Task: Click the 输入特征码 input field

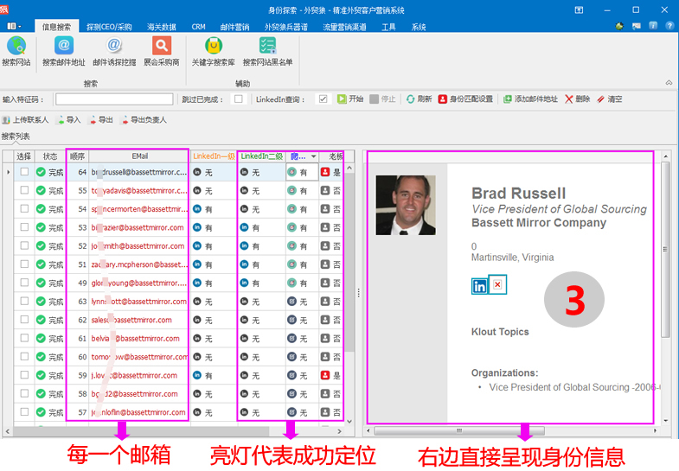Action: click(x=114, y=99)
